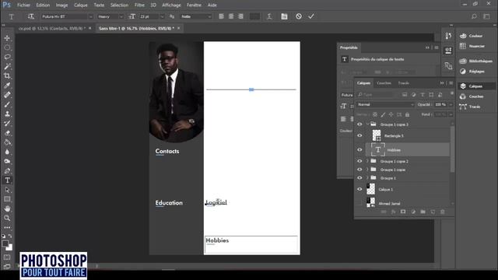Select the Healing Brush tool

point(7,95)
